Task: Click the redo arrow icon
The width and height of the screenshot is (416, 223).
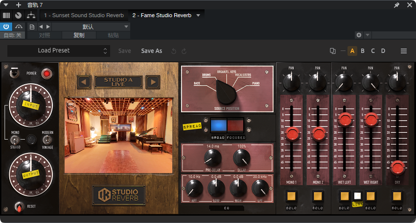Action: coord(184,51)
